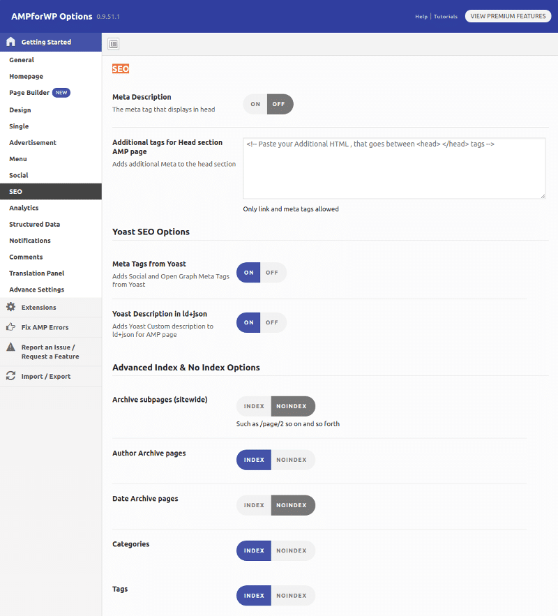
Task: Click View Premium Features button
Action: tap(508, 16)
